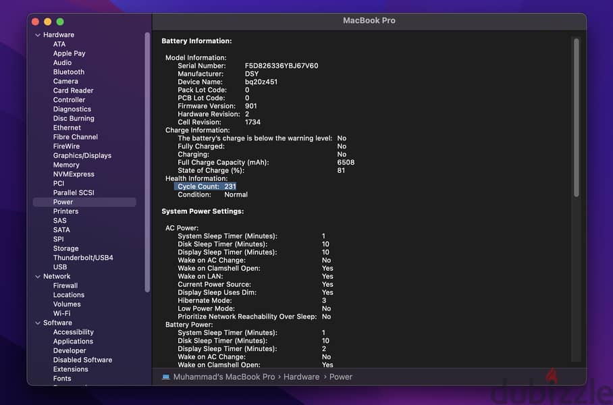Select Fibre Channel in sidebar
613x405 pixels.
pyautogui.click(x=76, y=137)
